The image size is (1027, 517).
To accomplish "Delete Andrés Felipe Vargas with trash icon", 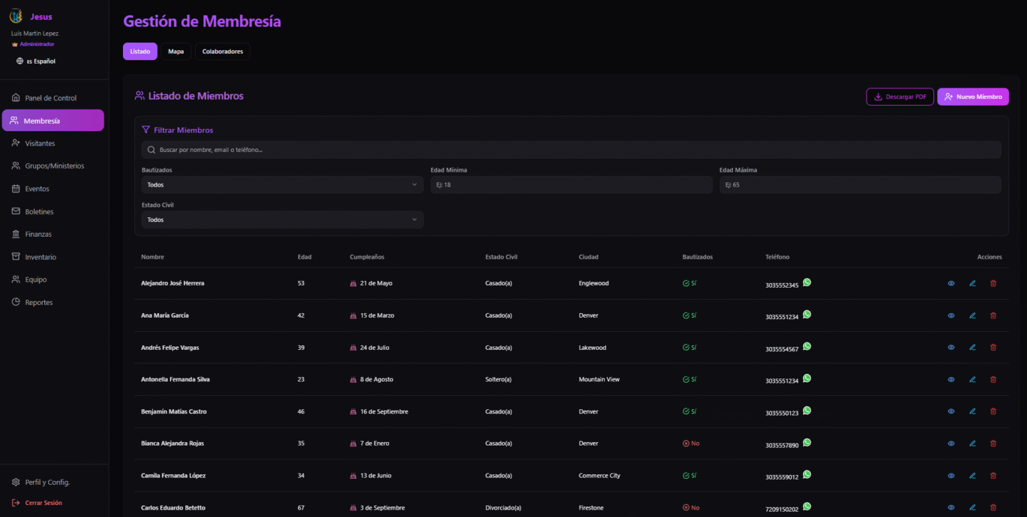I will coord(993,348).
